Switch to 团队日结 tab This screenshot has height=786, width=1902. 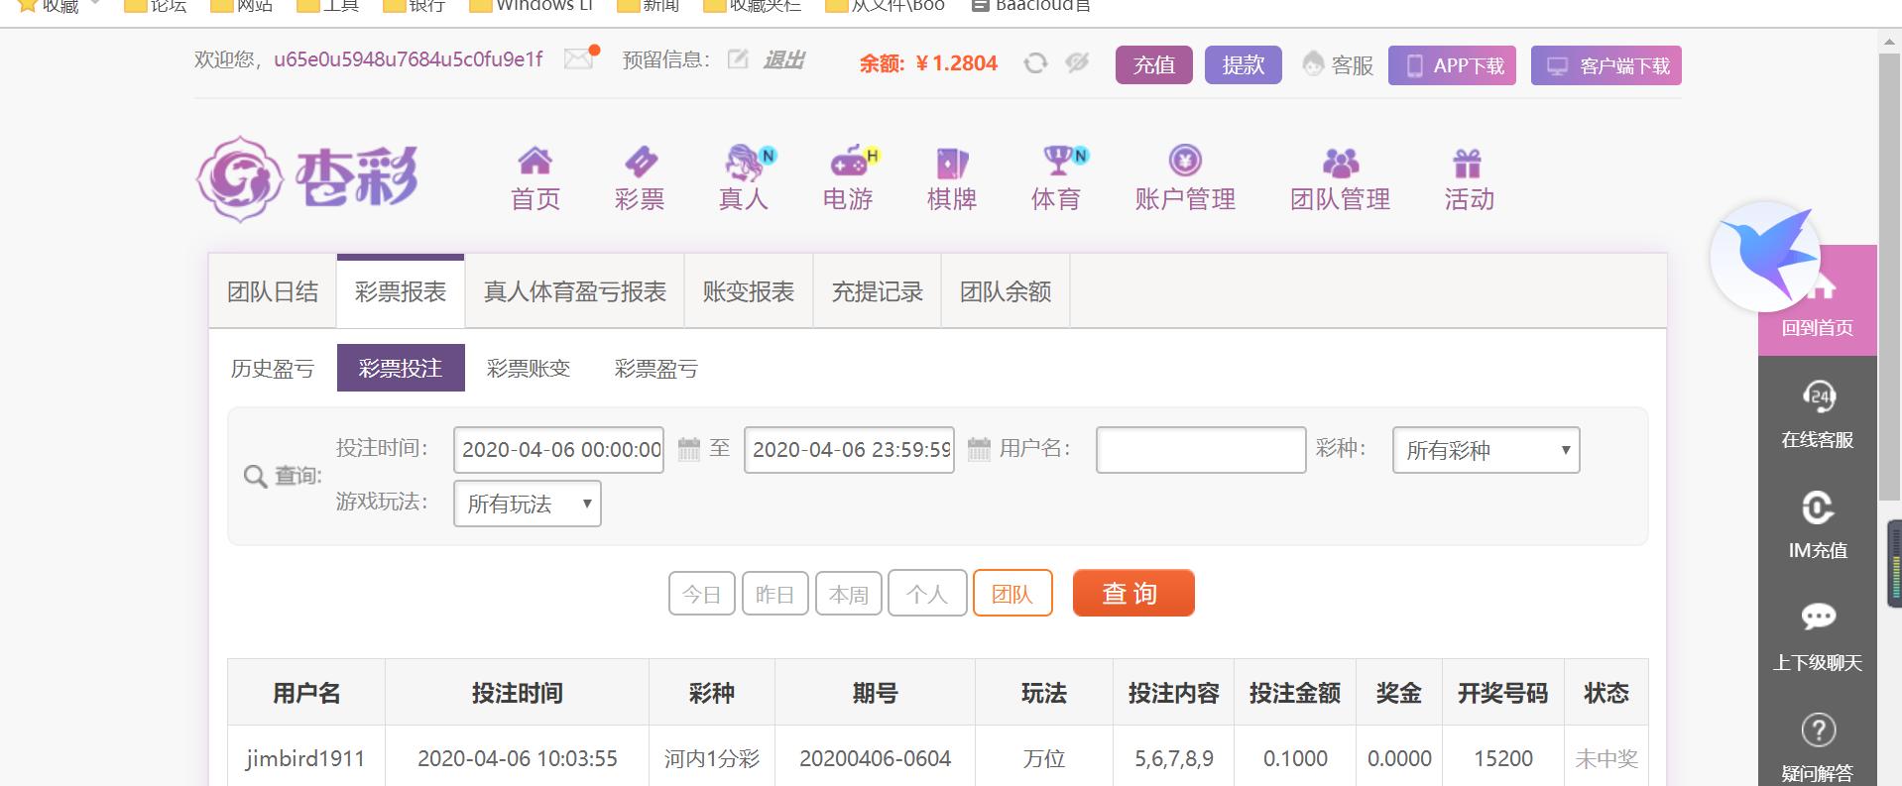tap(273, 291)
